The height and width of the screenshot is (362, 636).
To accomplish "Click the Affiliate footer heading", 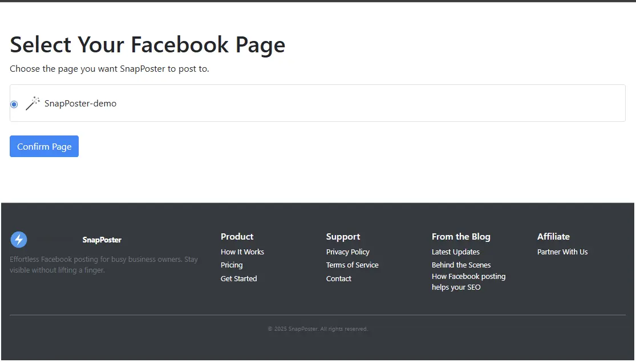I will click(x=553, y=236).
